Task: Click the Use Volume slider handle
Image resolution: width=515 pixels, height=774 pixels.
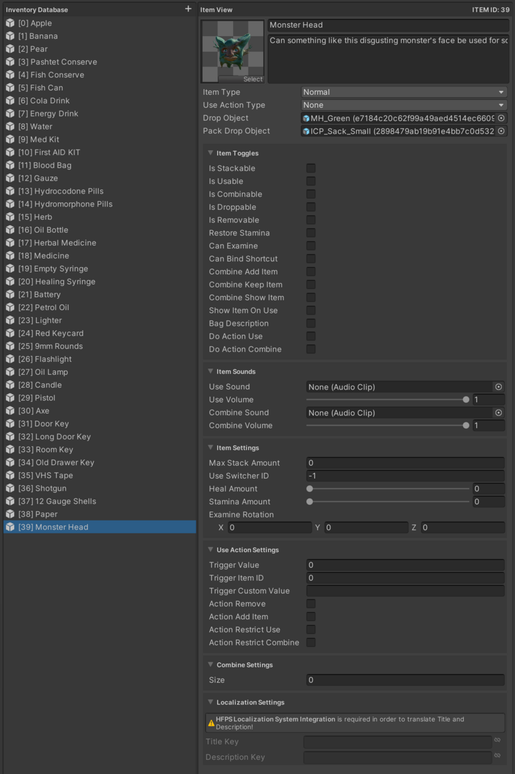Action: [466, 400]
